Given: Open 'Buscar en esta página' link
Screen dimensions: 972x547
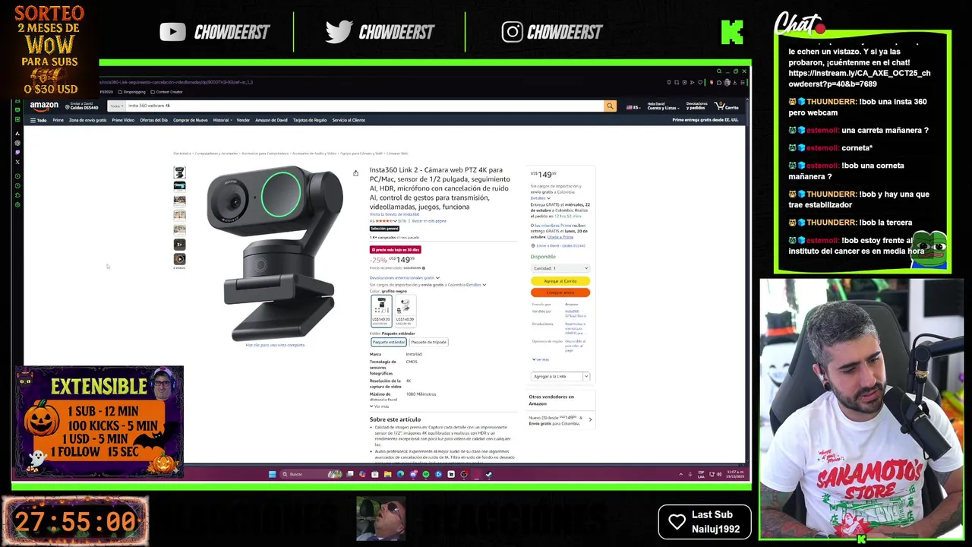Looking at the screenshot, I should coord(429,221).
